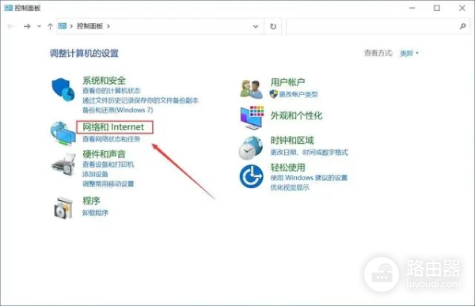The height and width of the screenshot is (306, 475).
Task: Open the 程序 category heading
Action: coord(91,201)
